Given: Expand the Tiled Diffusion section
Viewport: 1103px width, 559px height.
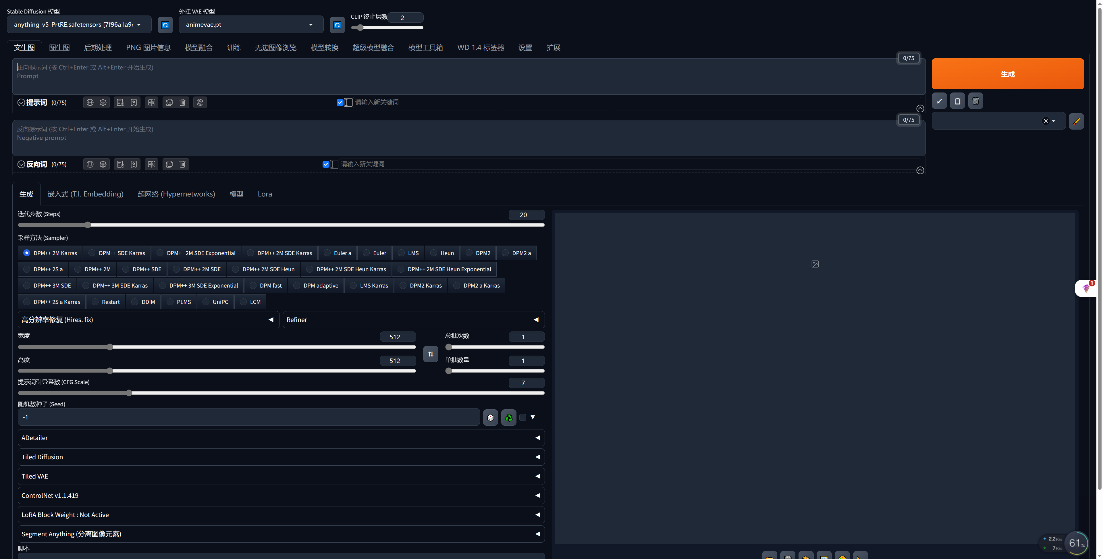Looking at the screenshot, I should coord(281,457).
